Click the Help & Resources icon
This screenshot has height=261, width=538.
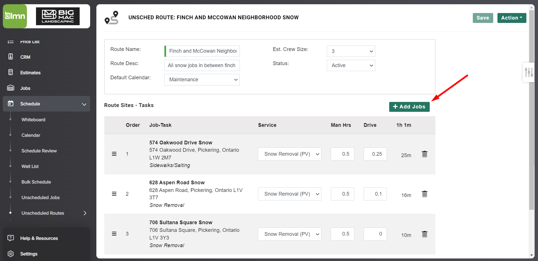[10, 238]
